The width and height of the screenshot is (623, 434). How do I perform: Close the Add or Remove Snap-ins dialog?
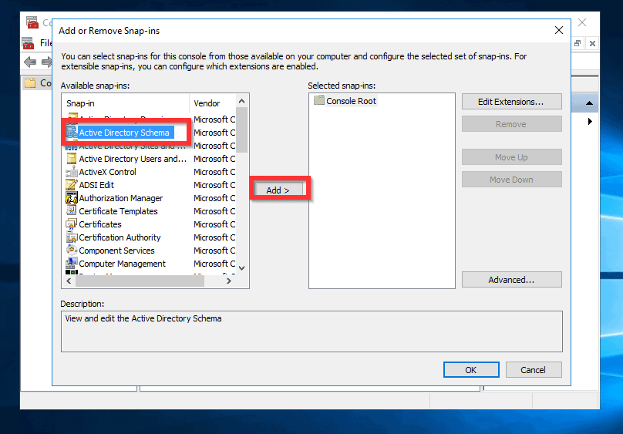pos(559,30)
